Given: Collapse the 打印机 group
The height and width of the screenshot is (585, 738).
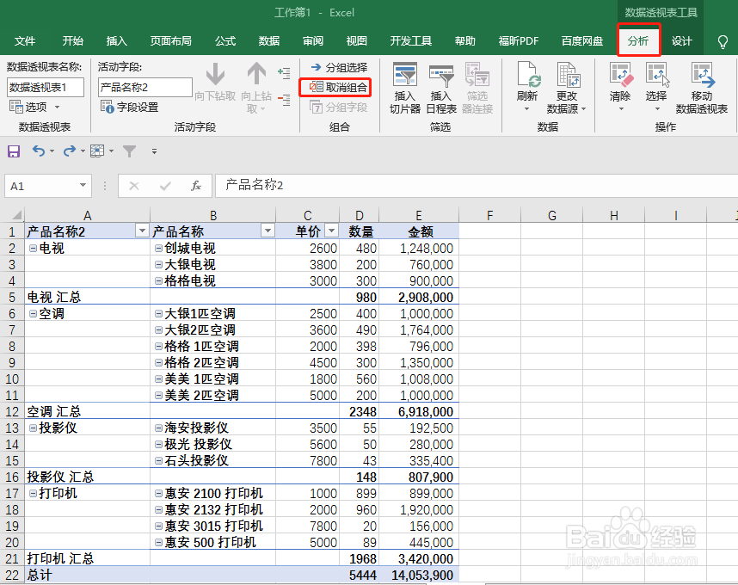Looking at the screenshot, I should [33, 493].
